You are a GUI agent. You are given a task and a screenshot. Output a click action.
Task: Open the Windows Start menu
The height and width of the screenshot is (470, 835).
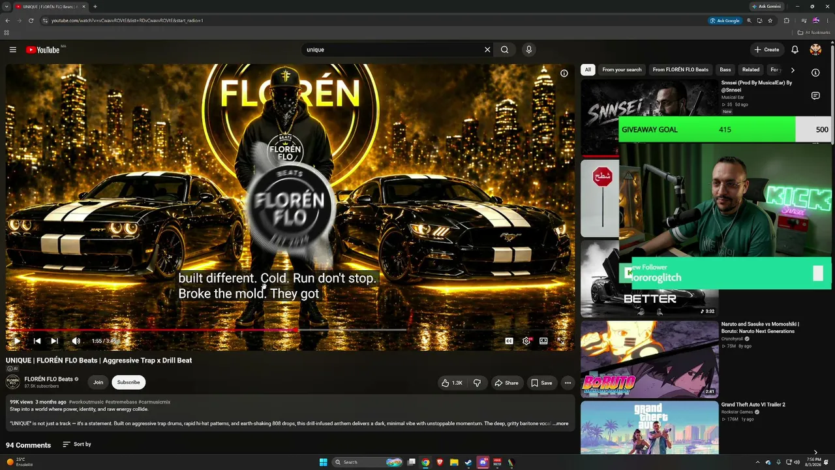click(x=323, y=462)
